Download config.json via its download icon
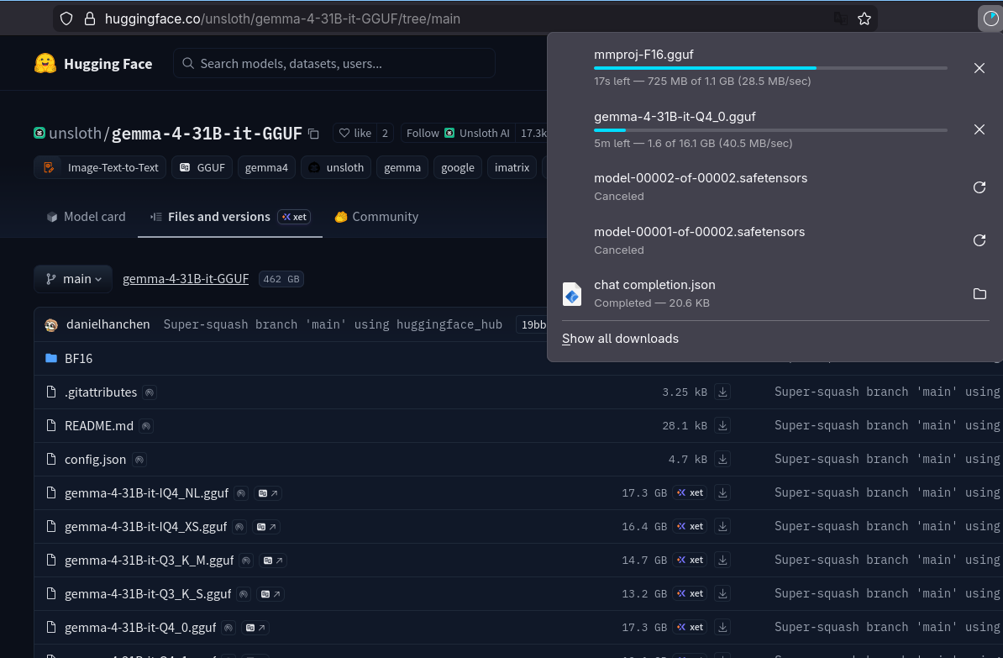This screenshot has height=658, width=1003. click(722, 459)
